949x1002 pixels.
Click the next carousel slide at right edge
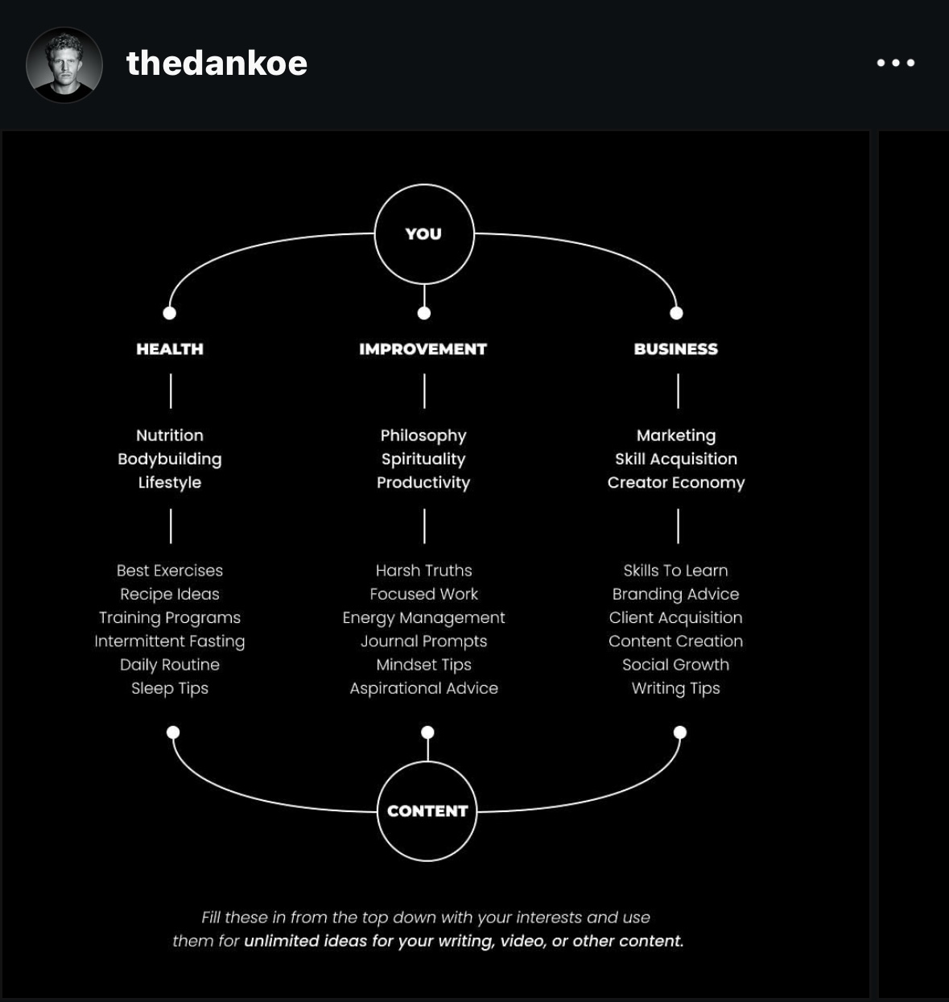click(914, 563)
